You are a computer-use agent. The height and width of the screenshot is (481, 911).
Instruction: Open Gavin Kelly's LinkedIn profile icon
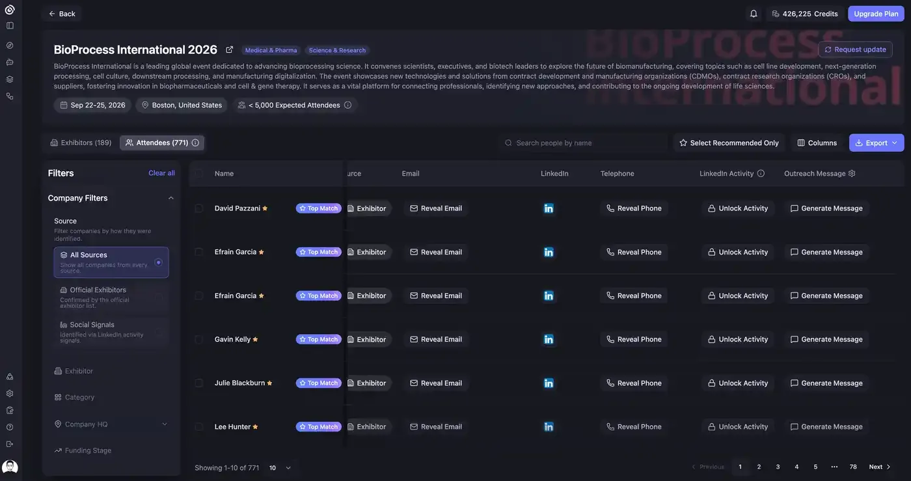point(549,339)
